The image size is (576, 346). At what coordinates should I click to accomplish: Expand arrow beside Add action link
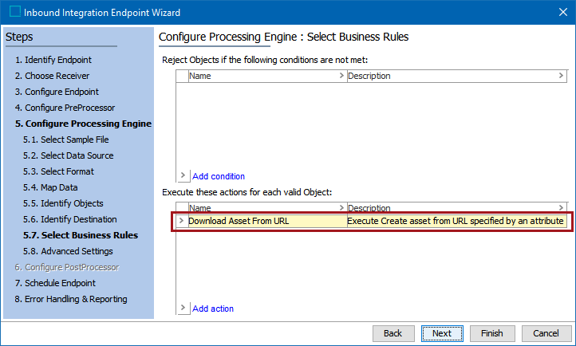[183, 308]
